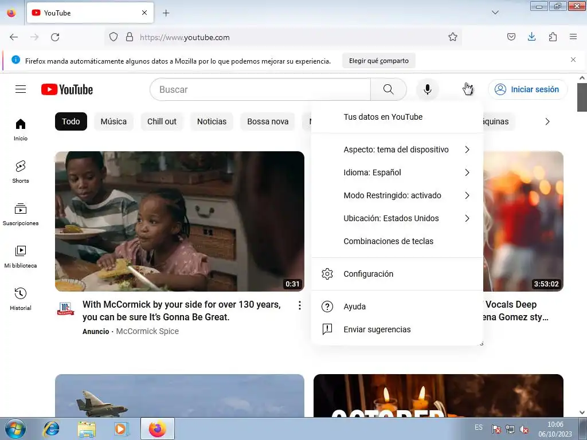The width and height of the screenshot is (587, 440).
Task: Close the YouTube tab
Action: (x=144, y=13)
